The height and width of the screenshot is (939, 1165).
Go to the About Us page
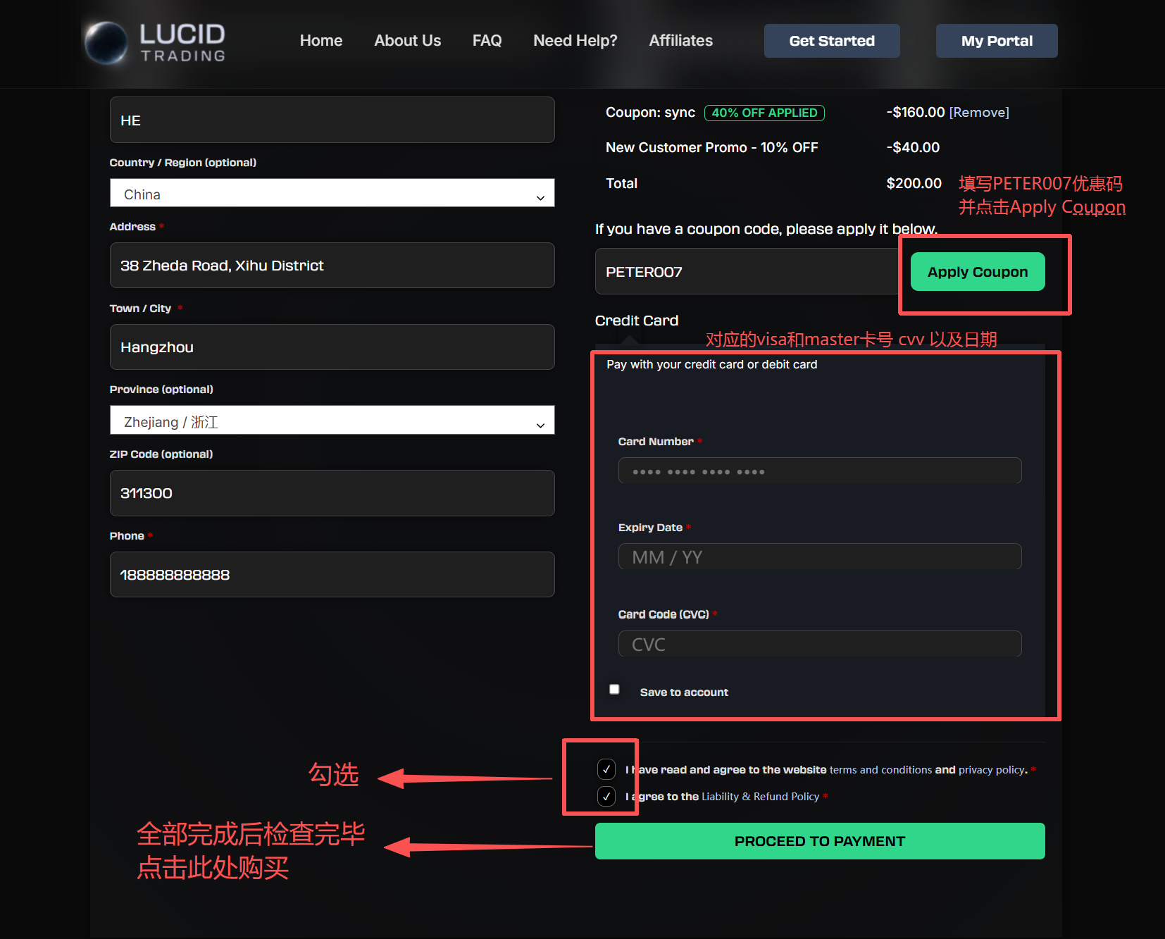coord(407,41)
